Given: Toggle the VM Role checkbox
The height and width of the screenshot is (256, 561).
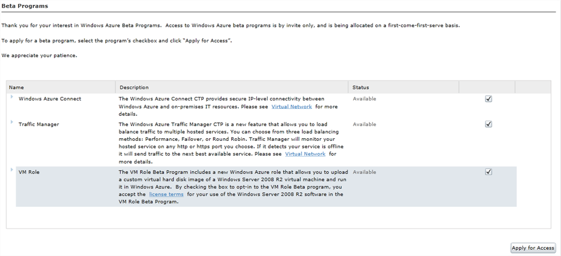Looking at the screenshot, I should coord(488,172).
